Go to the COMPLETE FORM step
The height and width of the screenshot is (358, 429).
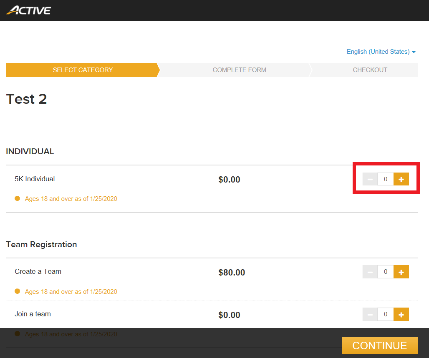(x=240, y=70)
